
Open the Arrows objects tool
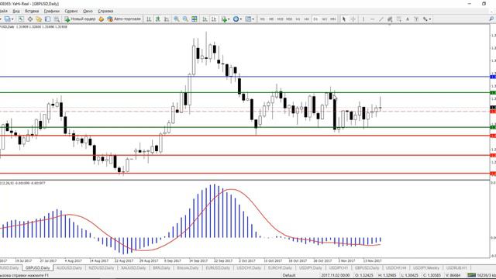425,19
